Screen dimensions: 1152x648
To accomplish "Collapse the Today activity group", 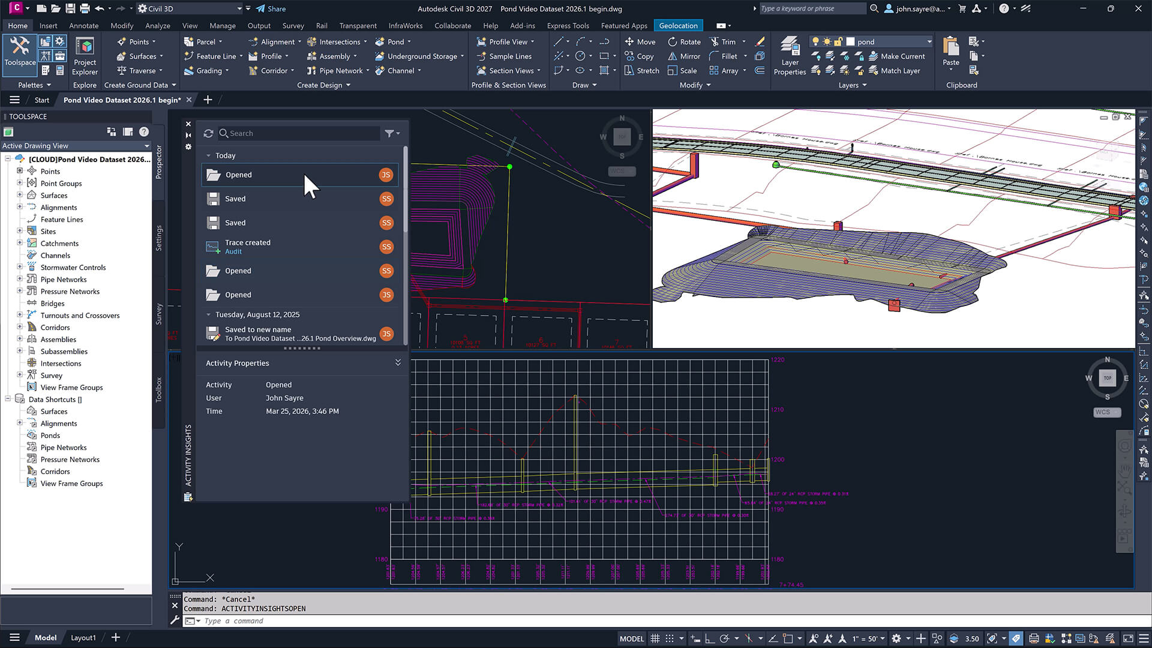I will click(x=209, y=155).
